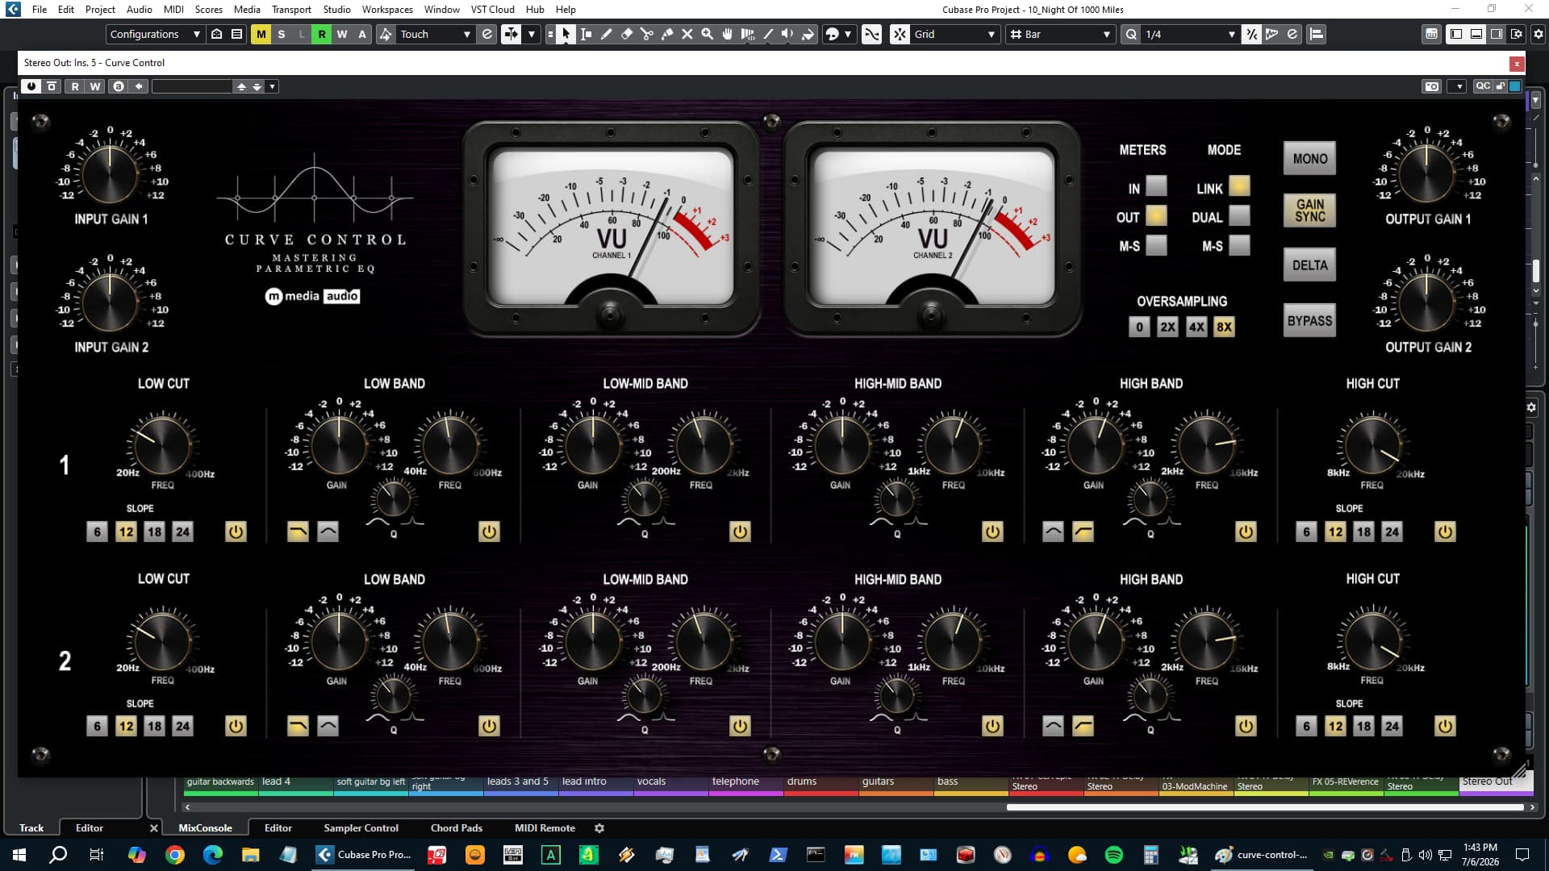
Task: Open the Setup gear icon top right
Action: [x=1539, y=34]
